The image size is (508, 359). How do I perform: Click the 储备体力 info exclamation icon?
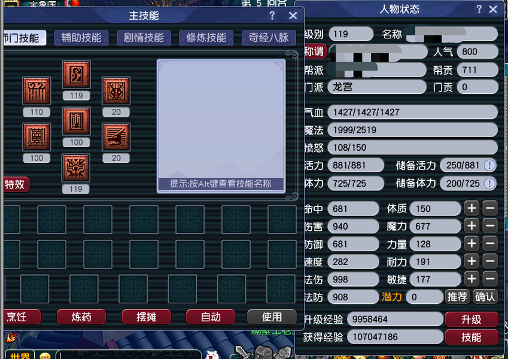pos(489,183)
